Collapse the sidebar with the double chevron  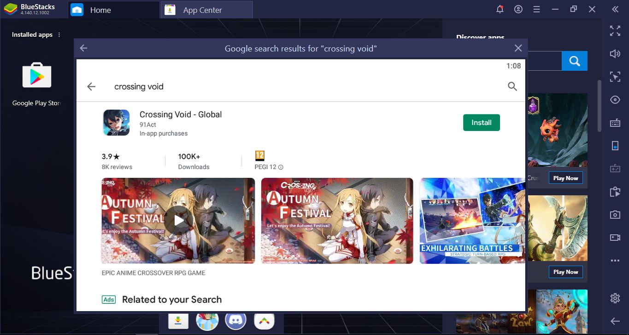(615, 9)
